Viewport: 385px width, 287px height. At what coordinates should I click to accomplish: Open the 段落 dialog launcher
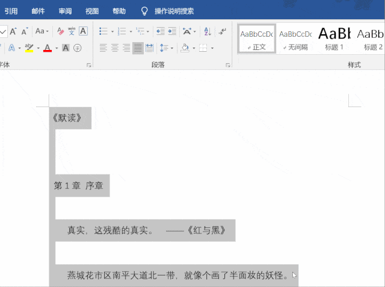(x=228, y=65)
